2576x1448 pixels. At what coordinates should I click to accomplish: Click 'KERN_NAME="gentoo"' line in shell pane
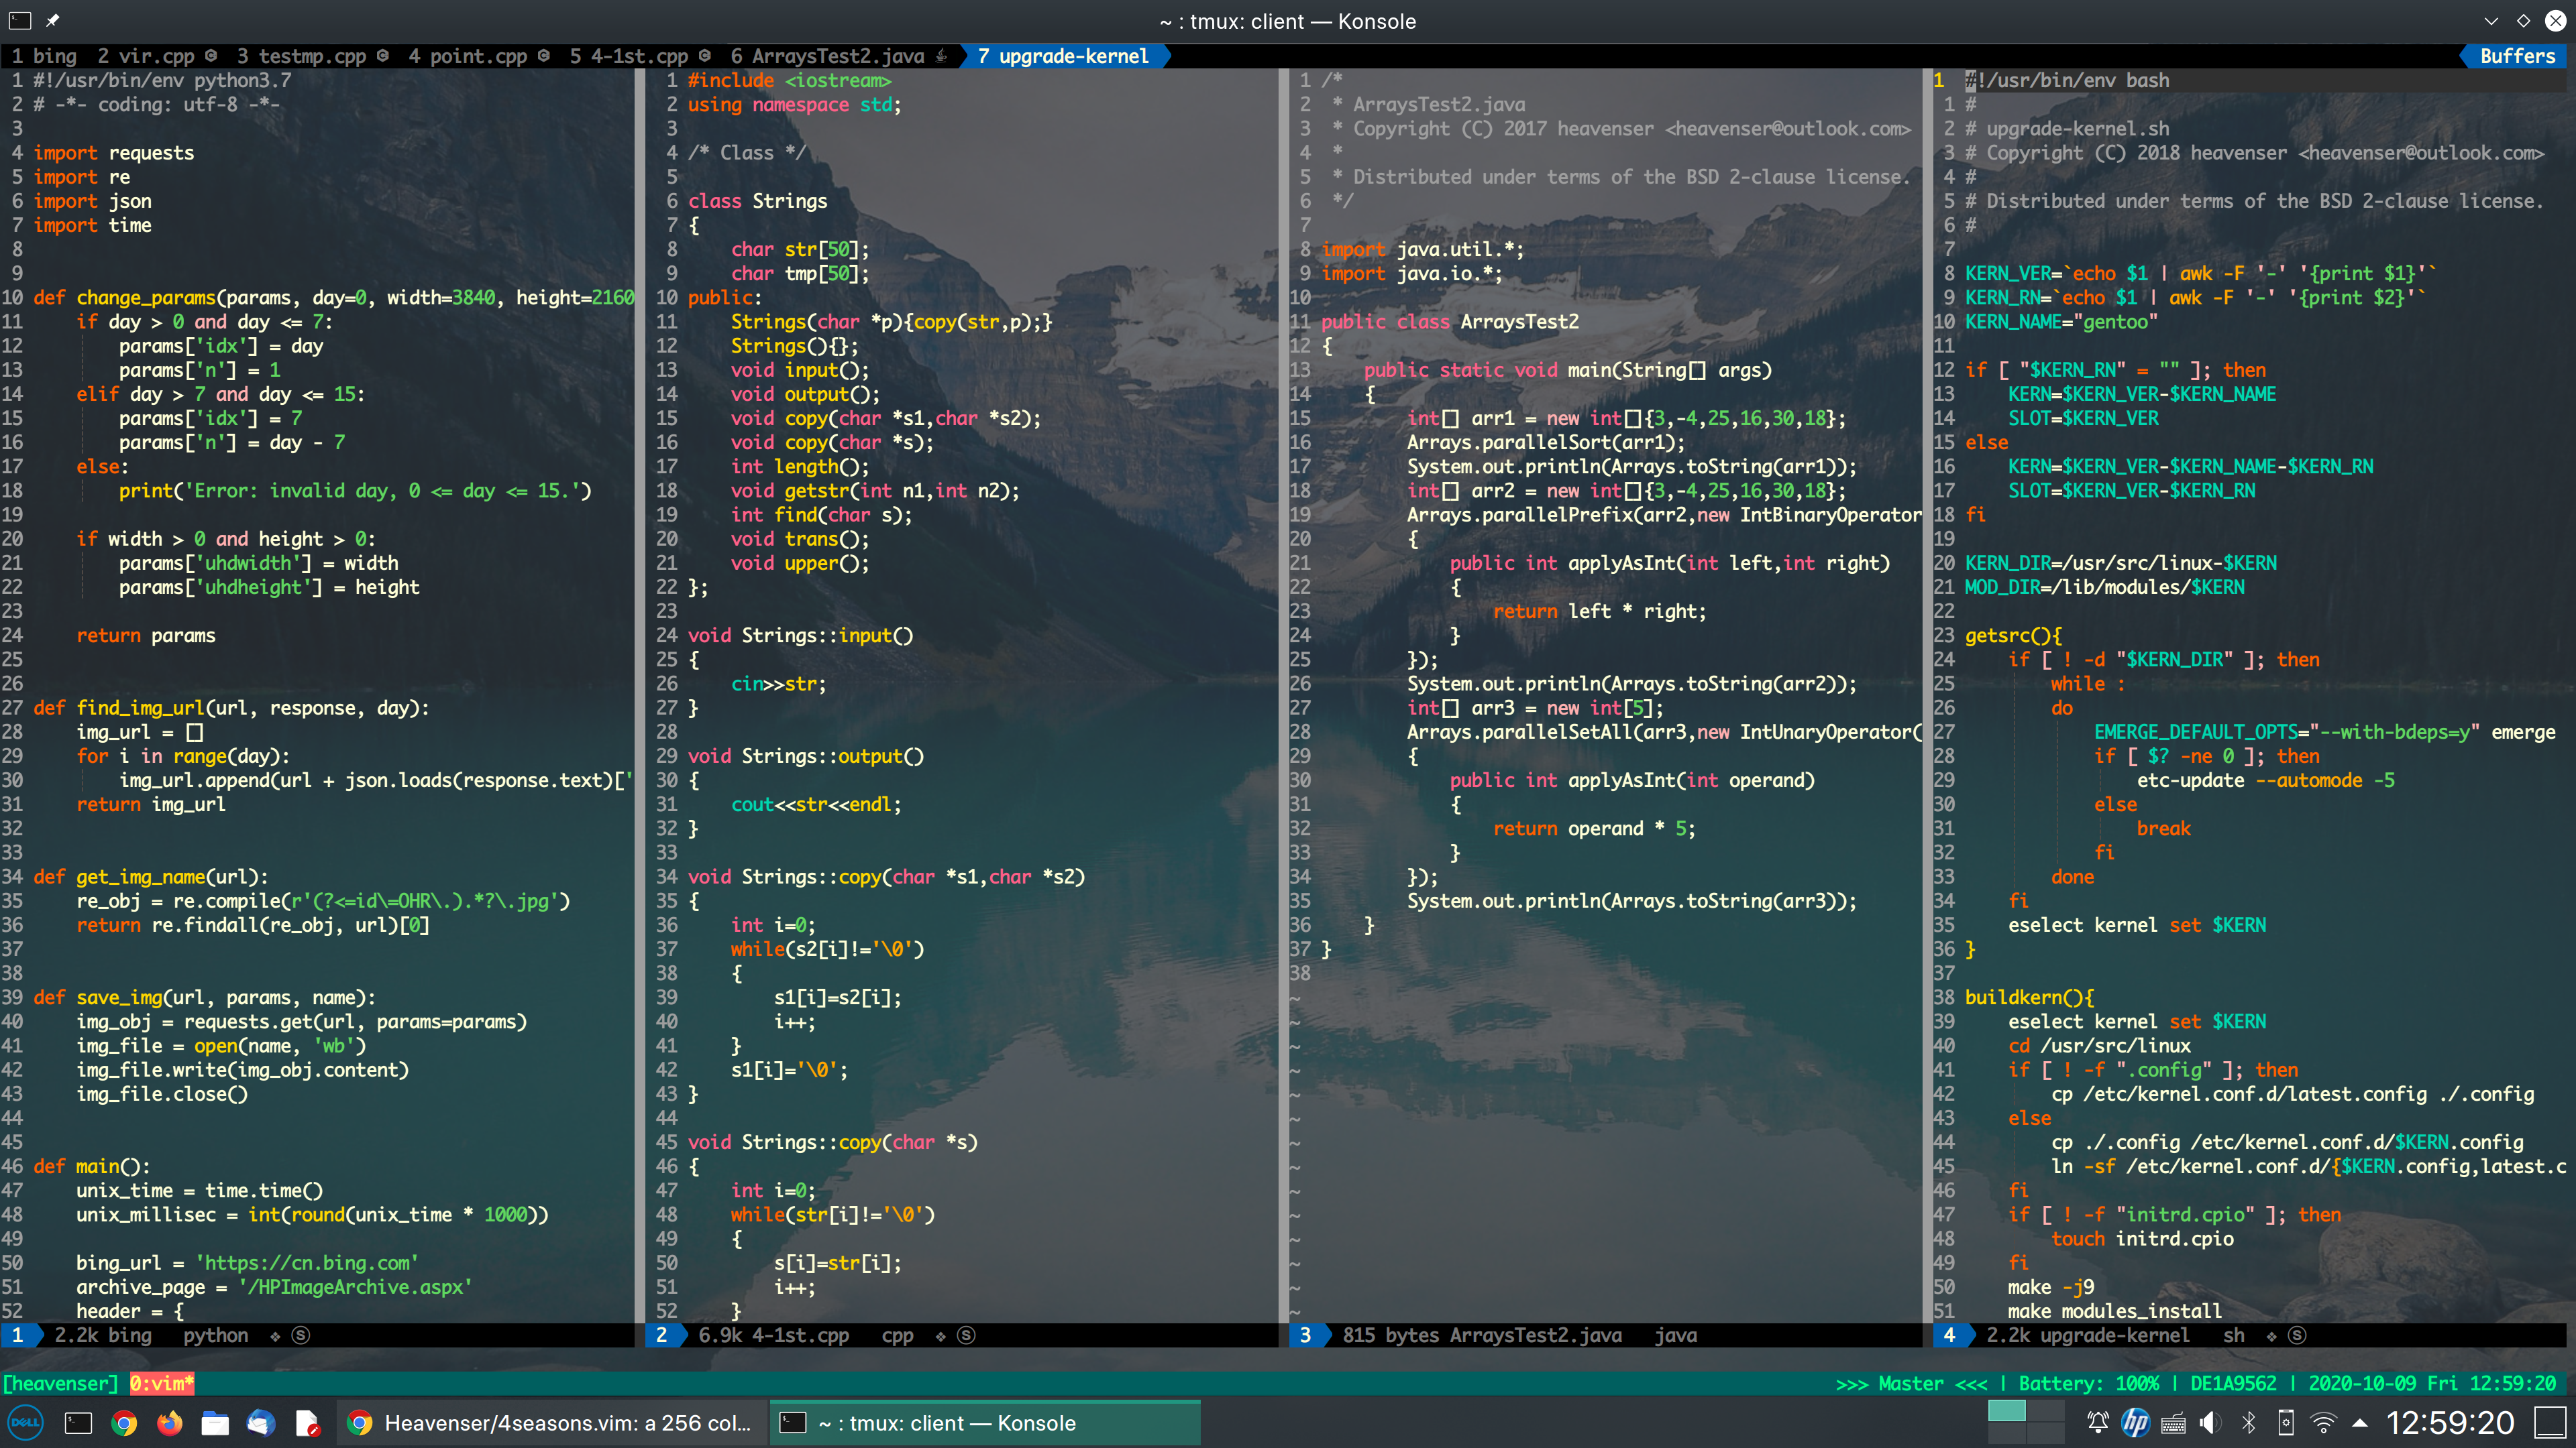click(2061, 322)
